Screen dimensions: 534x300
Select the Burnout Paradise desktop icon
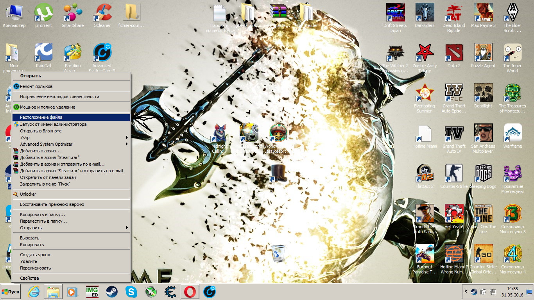[x=425, y=259]
